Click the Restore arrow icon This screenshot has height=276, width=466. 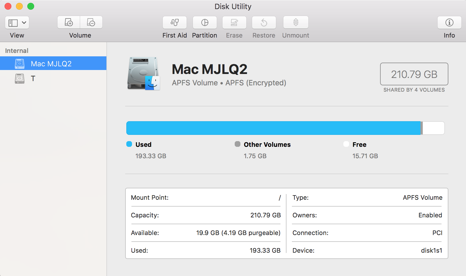(x=264, y=22)
